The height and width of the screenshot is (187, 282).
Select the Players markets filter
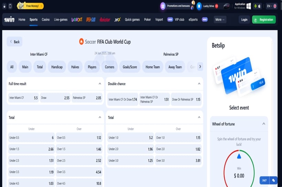pyautogui.click(x=92, y=67)
